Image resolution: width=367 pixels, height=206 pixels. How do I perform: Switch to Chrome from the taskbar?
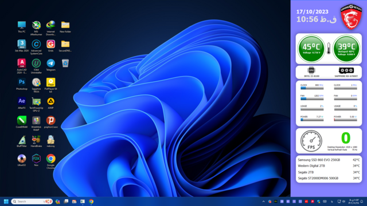click(x=91, y=201)
